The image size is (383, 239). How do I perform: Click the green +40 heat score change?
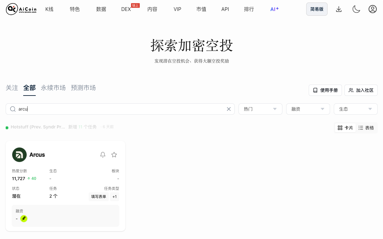point(32,179)
